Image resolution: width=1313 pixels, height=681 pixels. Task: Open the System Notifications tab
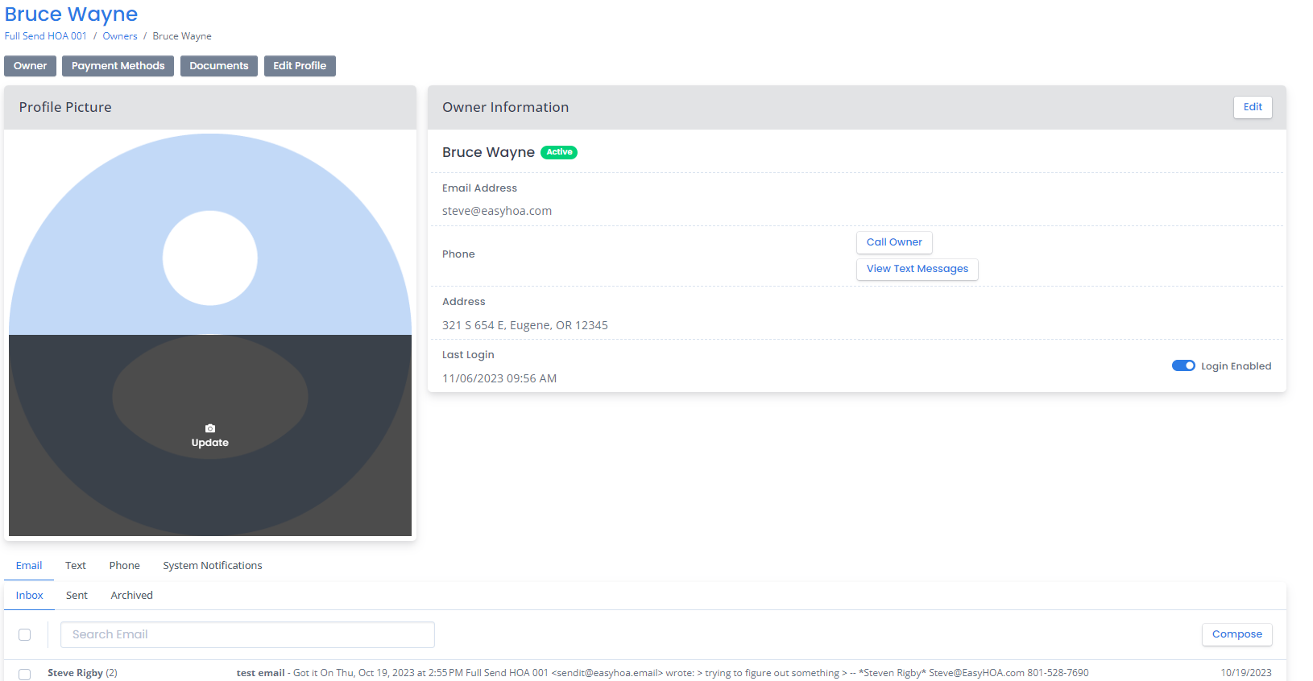[x=213, y=566]
